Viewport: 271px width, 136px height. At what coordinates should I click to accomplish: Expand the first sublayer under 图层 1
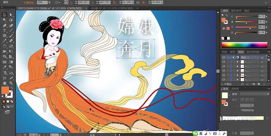point(238,62)
